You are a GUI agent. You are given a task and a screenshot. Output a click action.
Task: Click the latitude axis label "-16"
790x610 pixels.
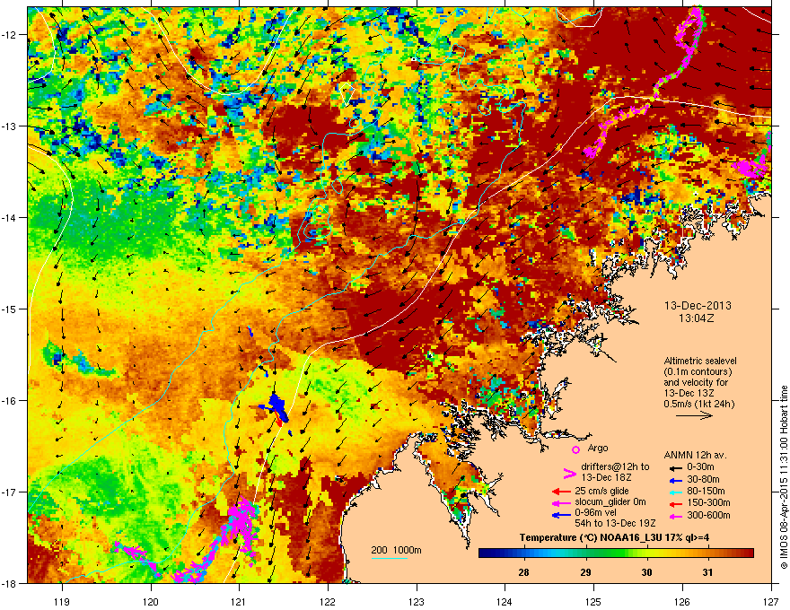click(x=9, y=401)
